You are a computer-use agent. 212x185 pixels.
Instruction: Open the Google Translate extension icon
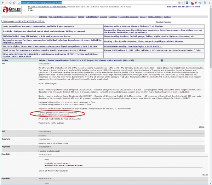pos(205,2)
